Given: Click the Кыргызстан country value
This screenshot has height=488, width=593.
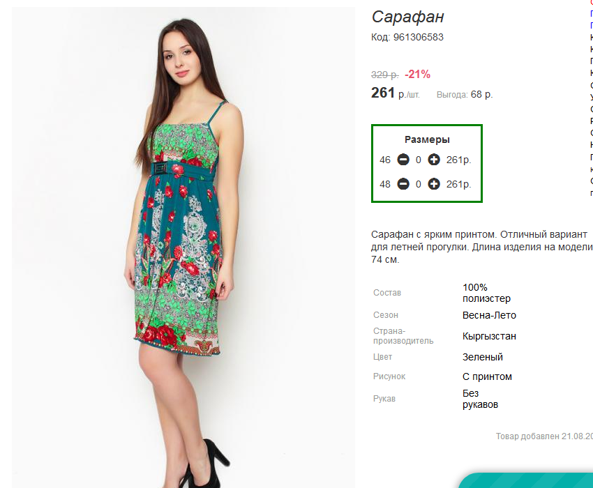Looking at the screenshot, I should 489,336.
